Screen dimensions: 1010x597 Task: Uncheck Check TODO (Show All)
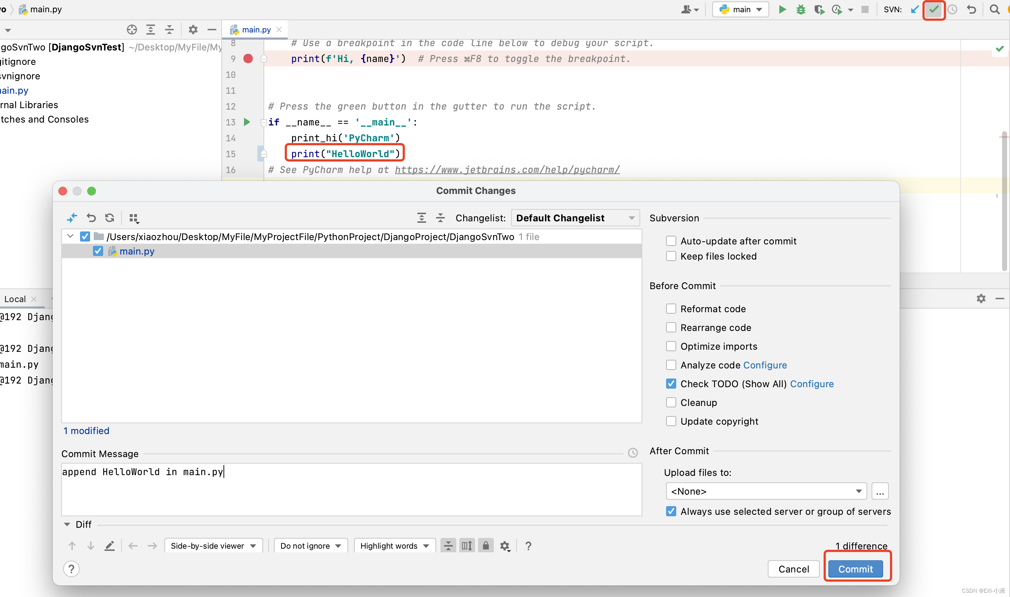[671, 383]
